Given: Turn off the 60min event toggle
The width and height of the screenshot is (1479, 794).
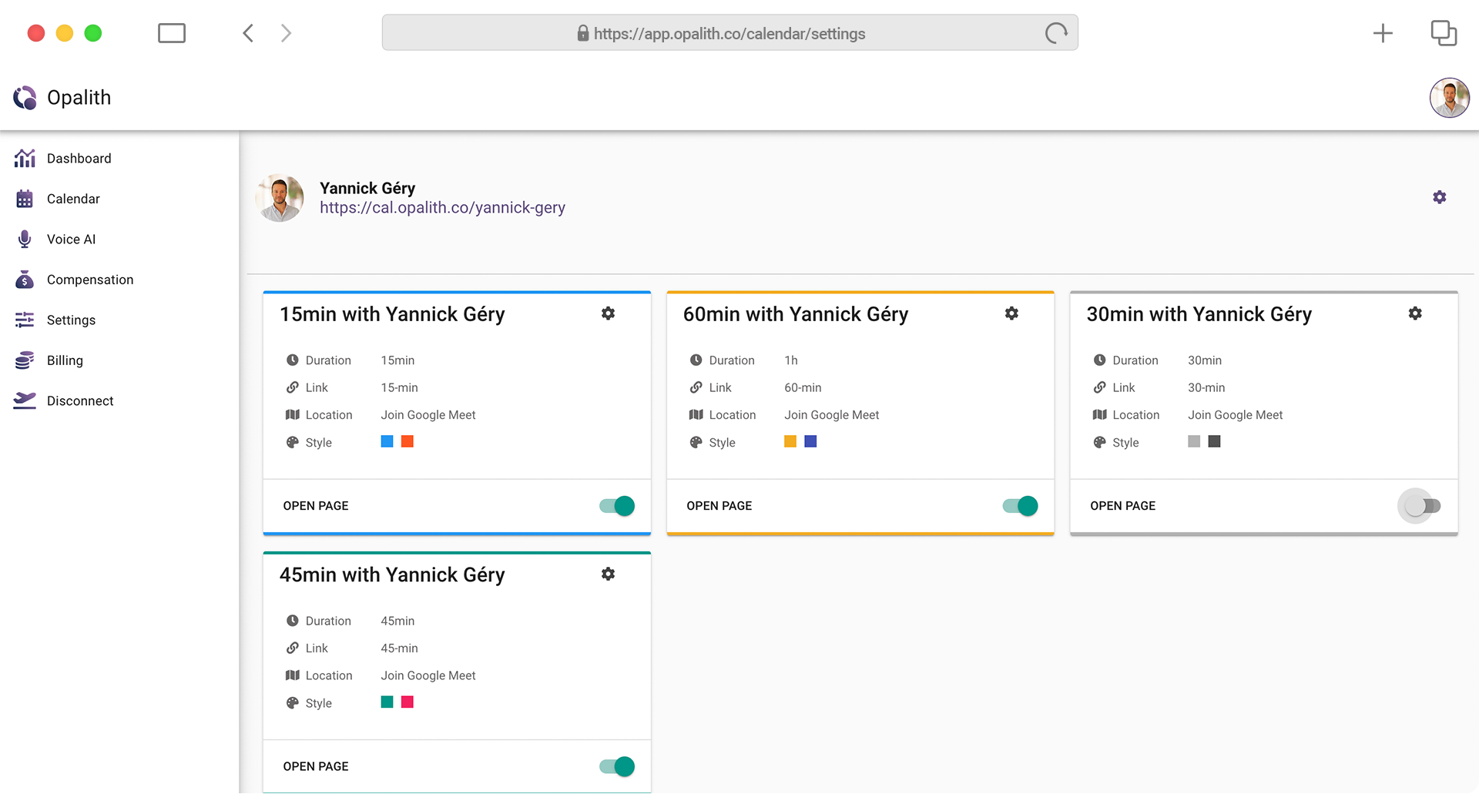Looking at the screenshot, I should (x=1021, y=506).
